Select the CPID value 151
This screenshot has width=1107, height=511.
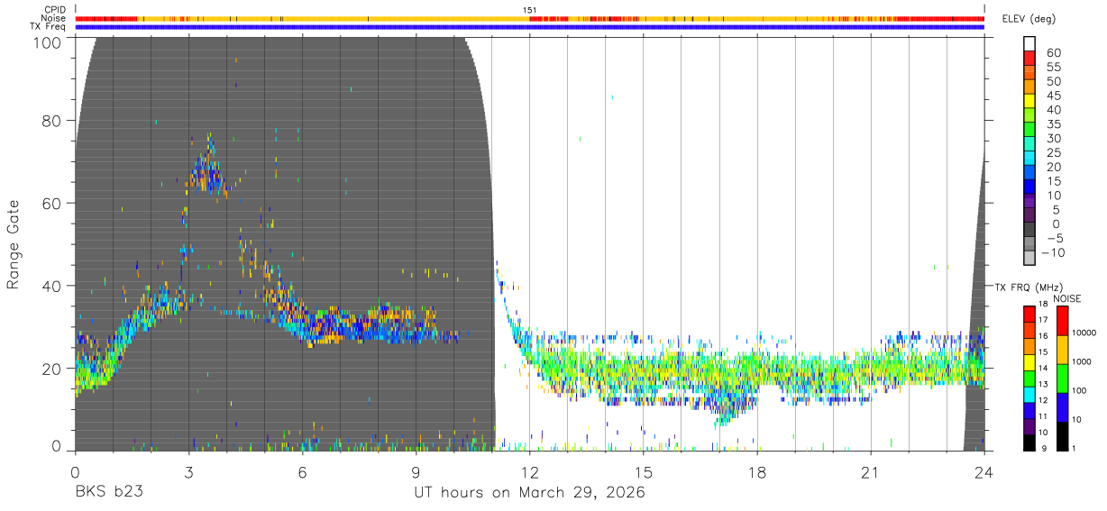point(530,10)
